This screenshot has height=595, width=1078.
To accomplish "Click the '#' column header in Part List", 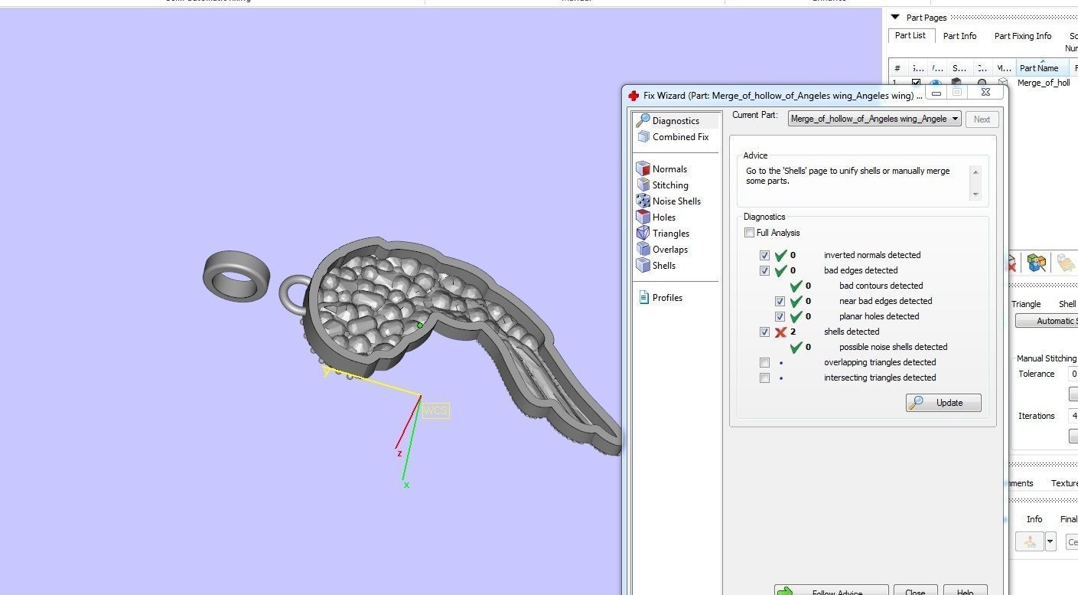I will click(897, 68).
